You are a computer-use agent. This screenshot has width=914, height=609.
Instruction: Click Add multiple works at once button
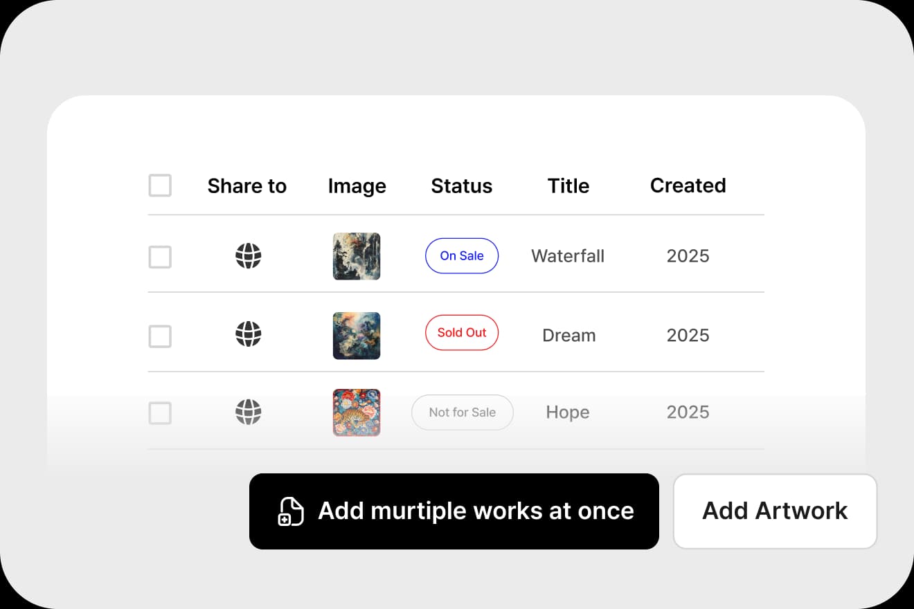click(x=454, y=511)
